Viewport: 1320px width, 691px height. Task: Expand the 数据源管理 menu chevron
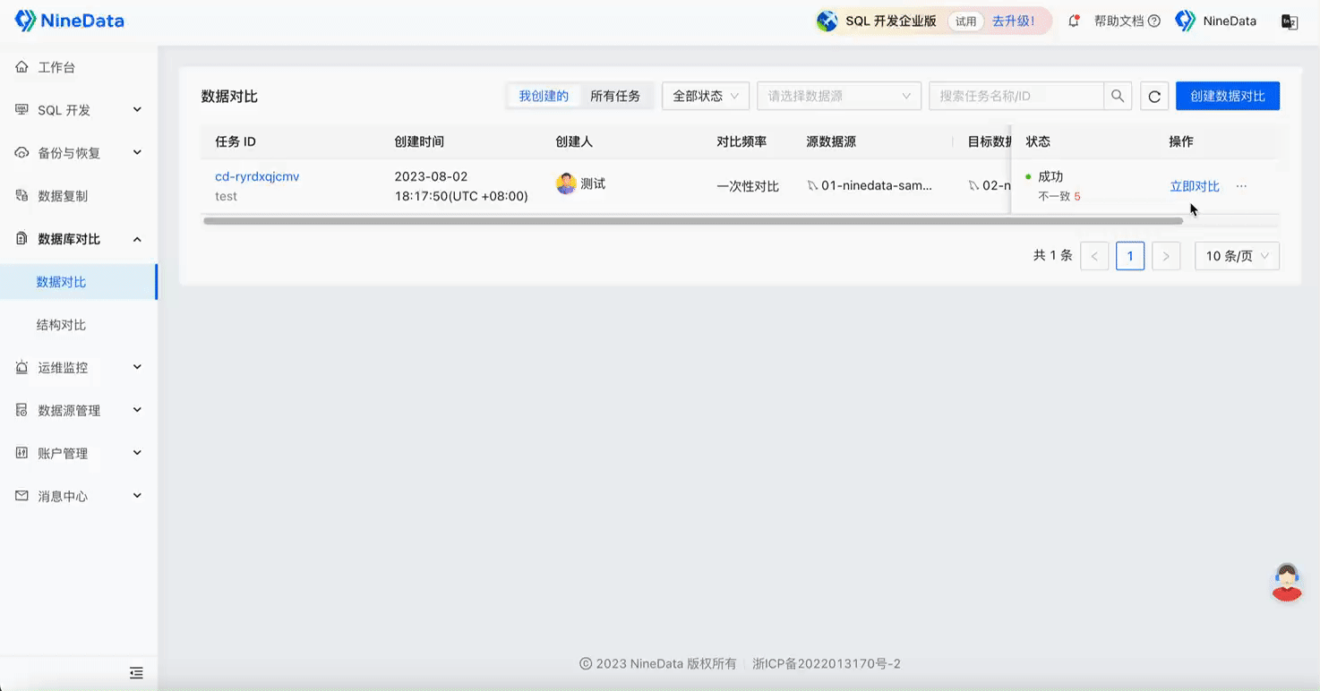(137, 409)
